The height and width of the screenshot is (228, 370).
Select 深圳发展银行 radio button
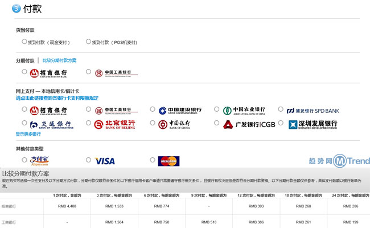click(281, 123)
